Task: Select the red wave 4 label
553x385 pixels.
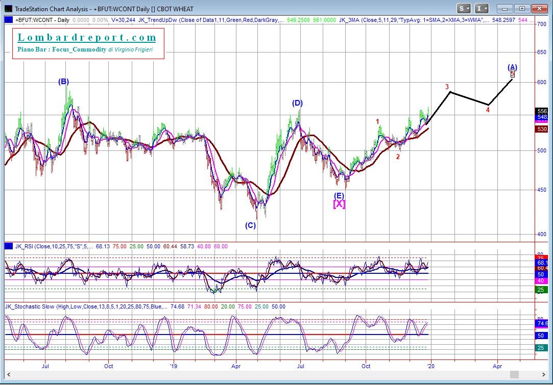Action: click(488, 110)
